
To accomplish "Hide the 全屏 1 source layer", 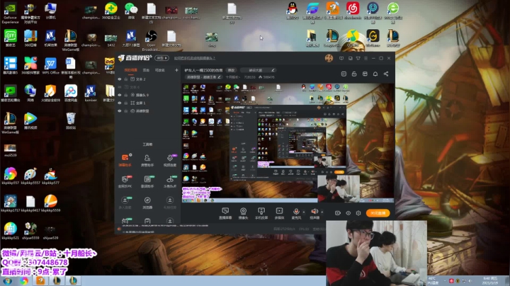I will (x=120, y=103).
